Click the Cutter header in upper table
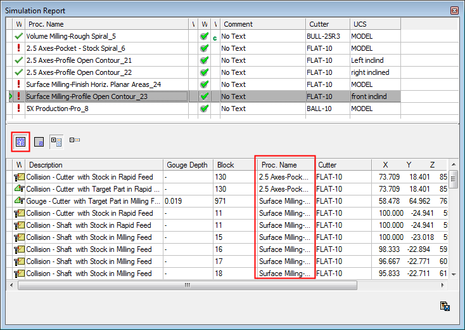The width and height of the screenshot is (465, 330). click(326, 24)
